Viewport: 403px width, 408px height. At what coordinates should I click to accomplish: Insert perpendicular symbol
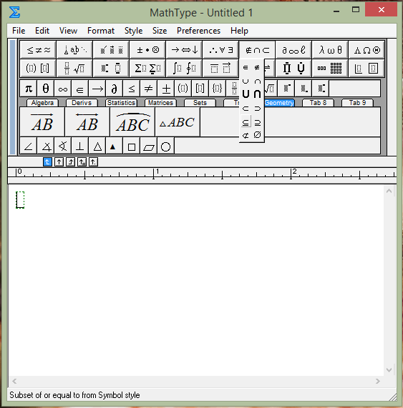coord(79,146)
